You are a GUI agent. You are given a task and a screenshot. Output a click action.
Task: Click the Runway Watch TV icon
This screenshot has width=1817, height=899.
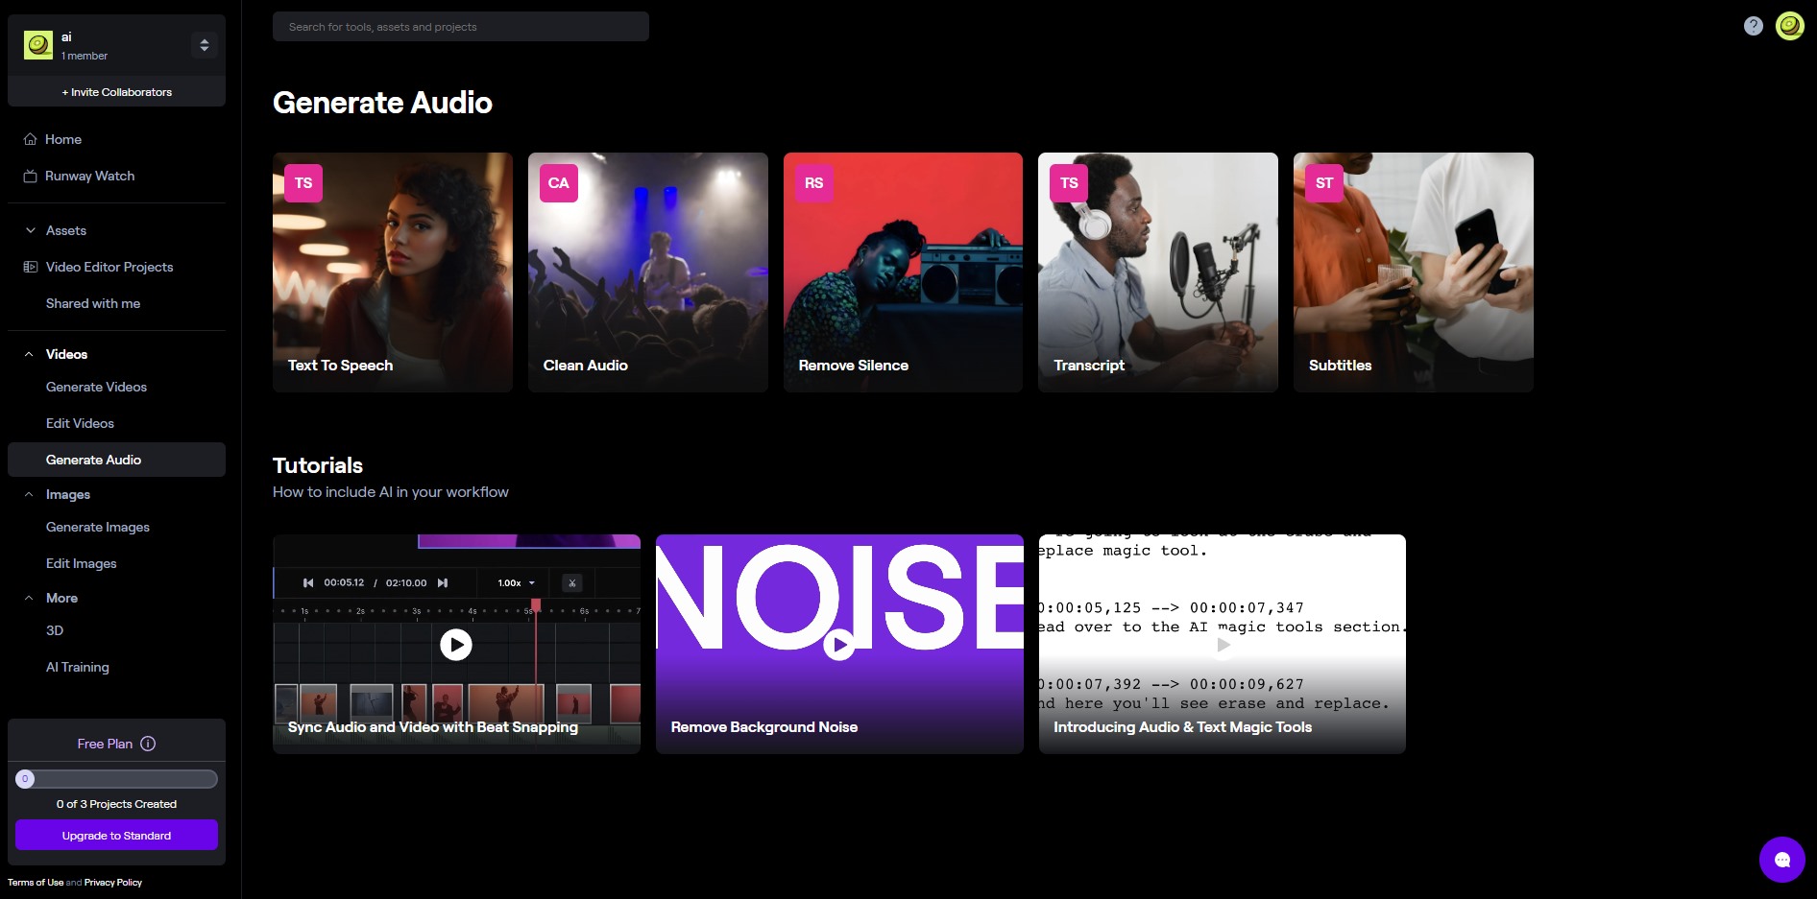click(x=31, y=176)
